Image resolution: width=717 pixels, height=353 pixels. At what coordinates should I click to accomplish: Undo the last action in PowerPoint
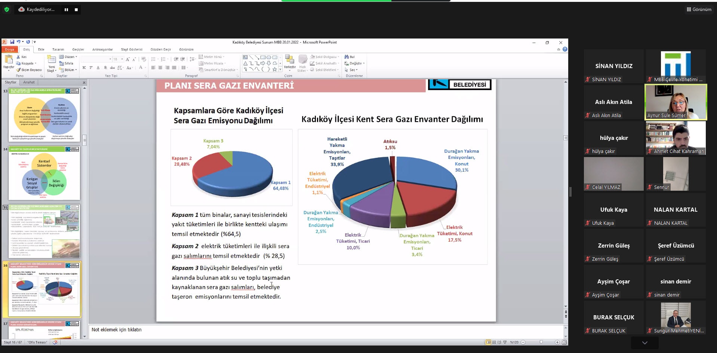18,42
